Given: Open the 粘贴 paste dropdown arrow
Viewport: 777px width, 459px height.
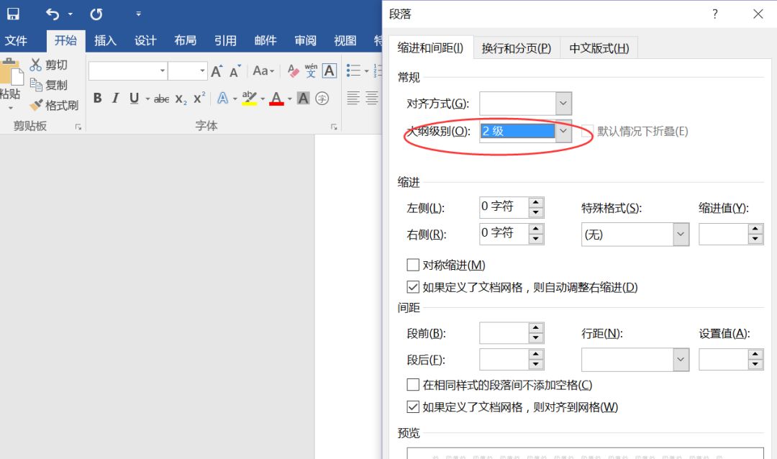Looking at the screenshot, I should coord(10,108).
